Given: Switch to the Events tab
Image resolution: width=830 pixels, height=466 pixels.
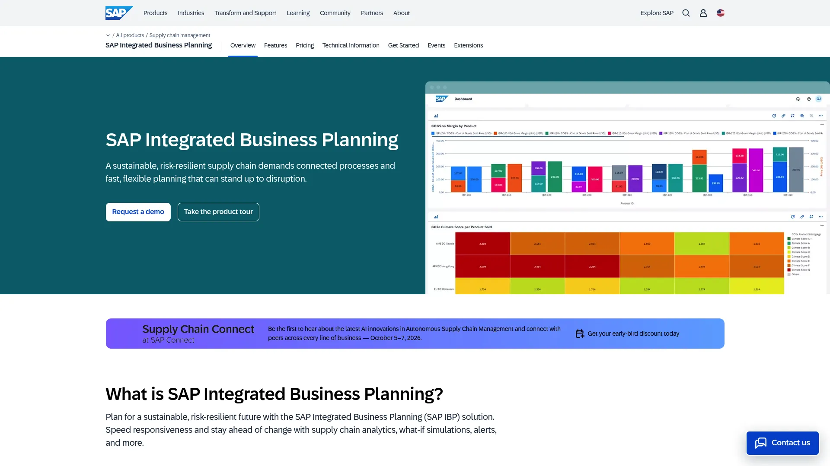Looking at the screenshot, I should (436, 45).
